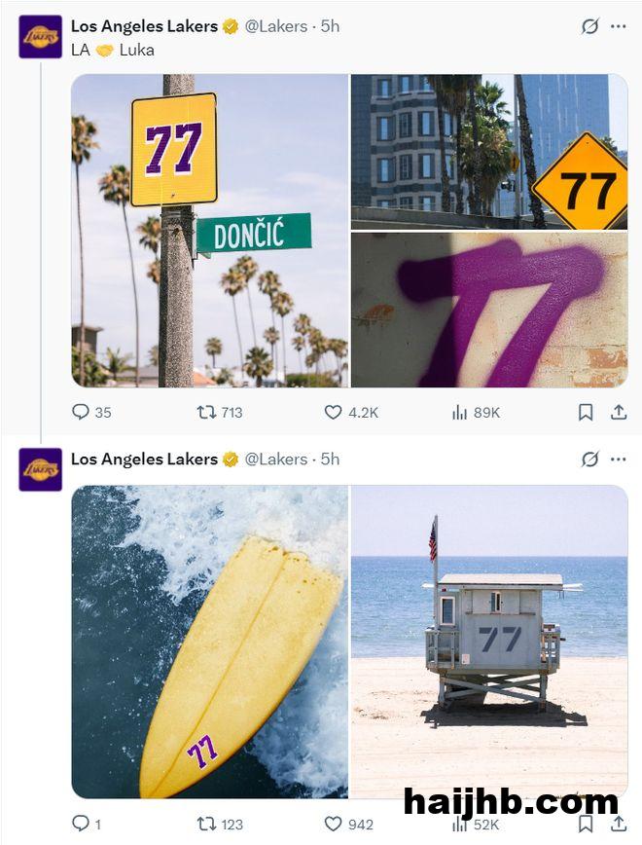The height and width of the screenshot is (845, 642).
Task: View analytics showing 89K views
Action: (460, 413)
